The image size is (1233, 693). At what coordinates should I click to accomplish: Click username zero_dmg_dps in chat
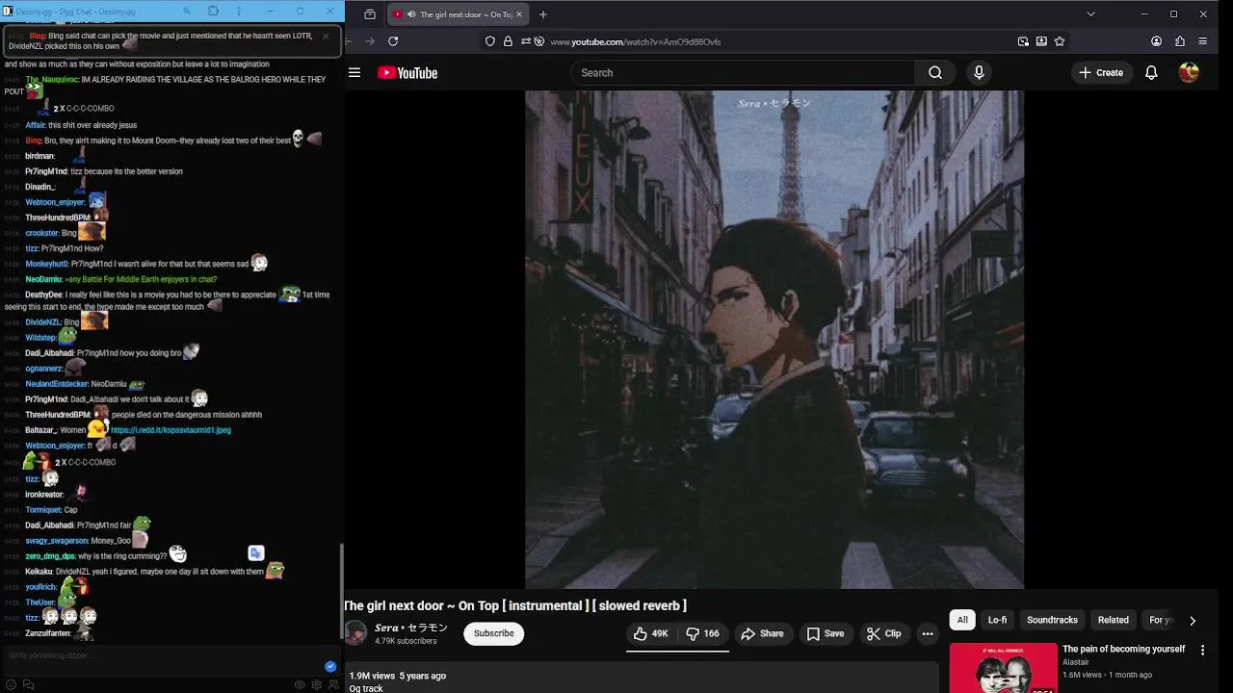[50, 556]
